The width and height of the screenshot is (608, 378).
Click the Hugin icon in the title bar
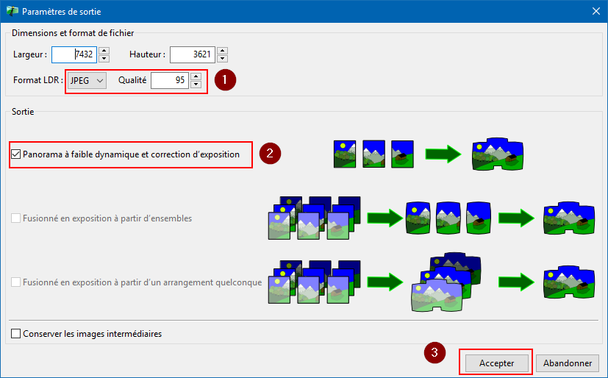[x=12, y=11]
